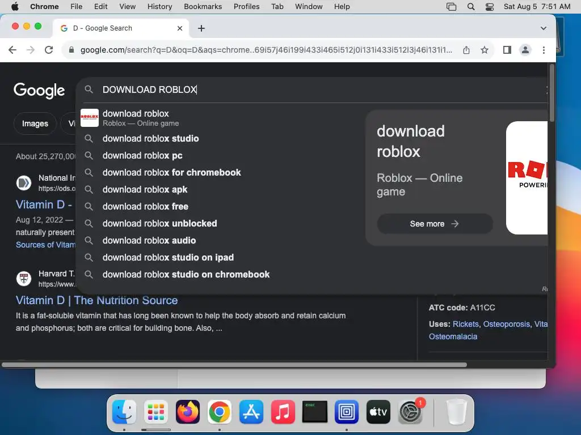Image resolution: width=581 pixels, height=435 pixels.
Task: Open the File menu
Action: (x=77, y=7)
